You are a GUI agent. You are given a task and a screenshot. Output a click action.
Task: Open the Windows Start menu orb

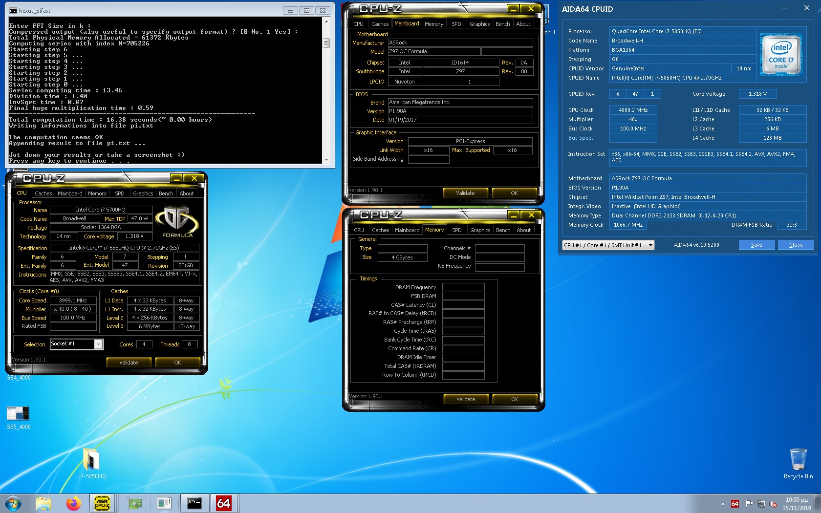[13, 503]
